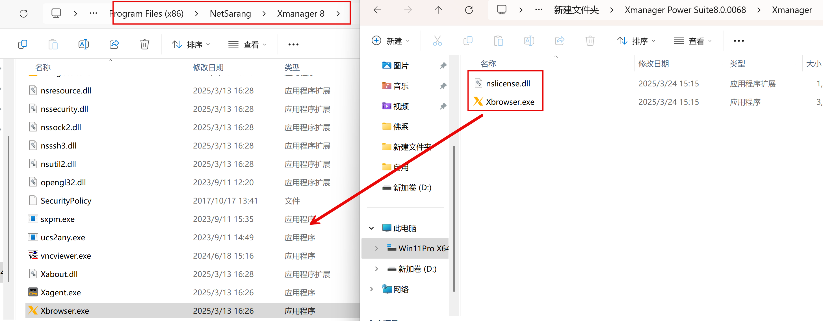Open the 排序 dropdown in left window

(190, 44)
